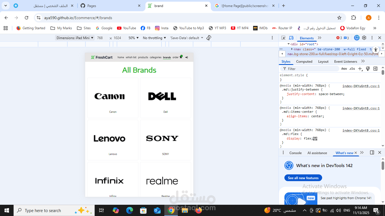This screenshot has height=216, width=385.
Task: Open the Dimensions iPad Mini dropdown
Action: (x=75, y=38)
